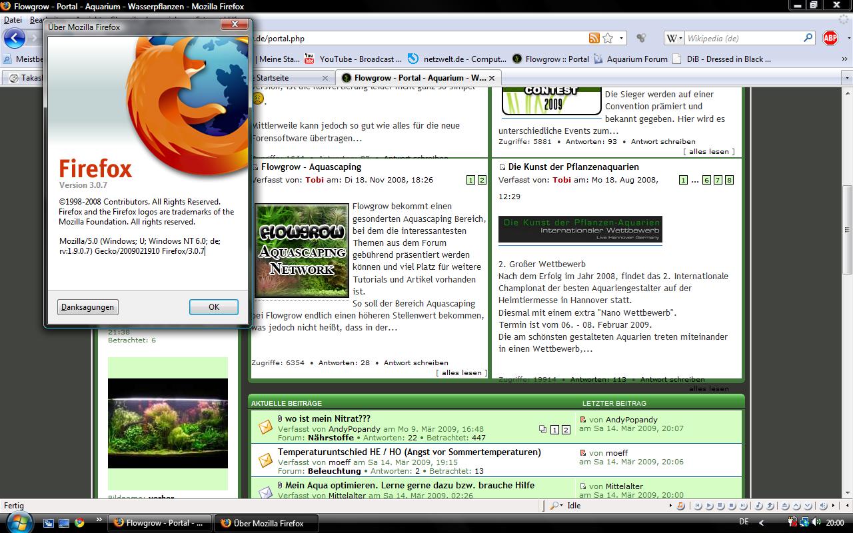Open the Flowgrow - Aquascaping article title
This screenshot has height=533, width=853.
311,167
